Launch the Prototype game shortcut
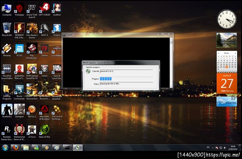The width and height of the screenshot is (242, 159). point(19,10)
